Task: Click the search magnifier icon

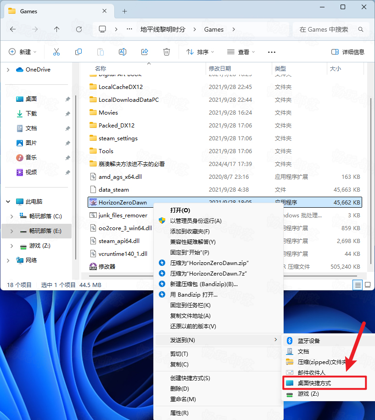Action: pos(361,29)
